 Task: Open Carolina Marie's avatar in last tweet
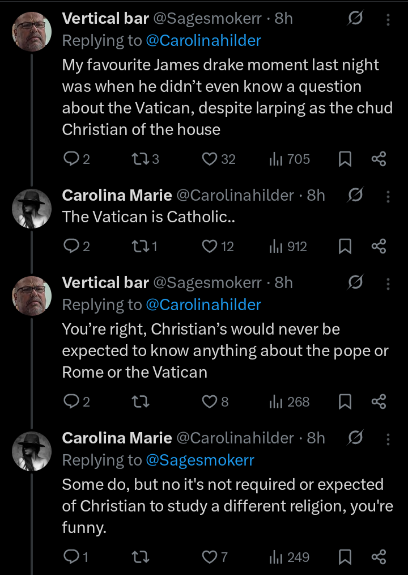(32, 451)
